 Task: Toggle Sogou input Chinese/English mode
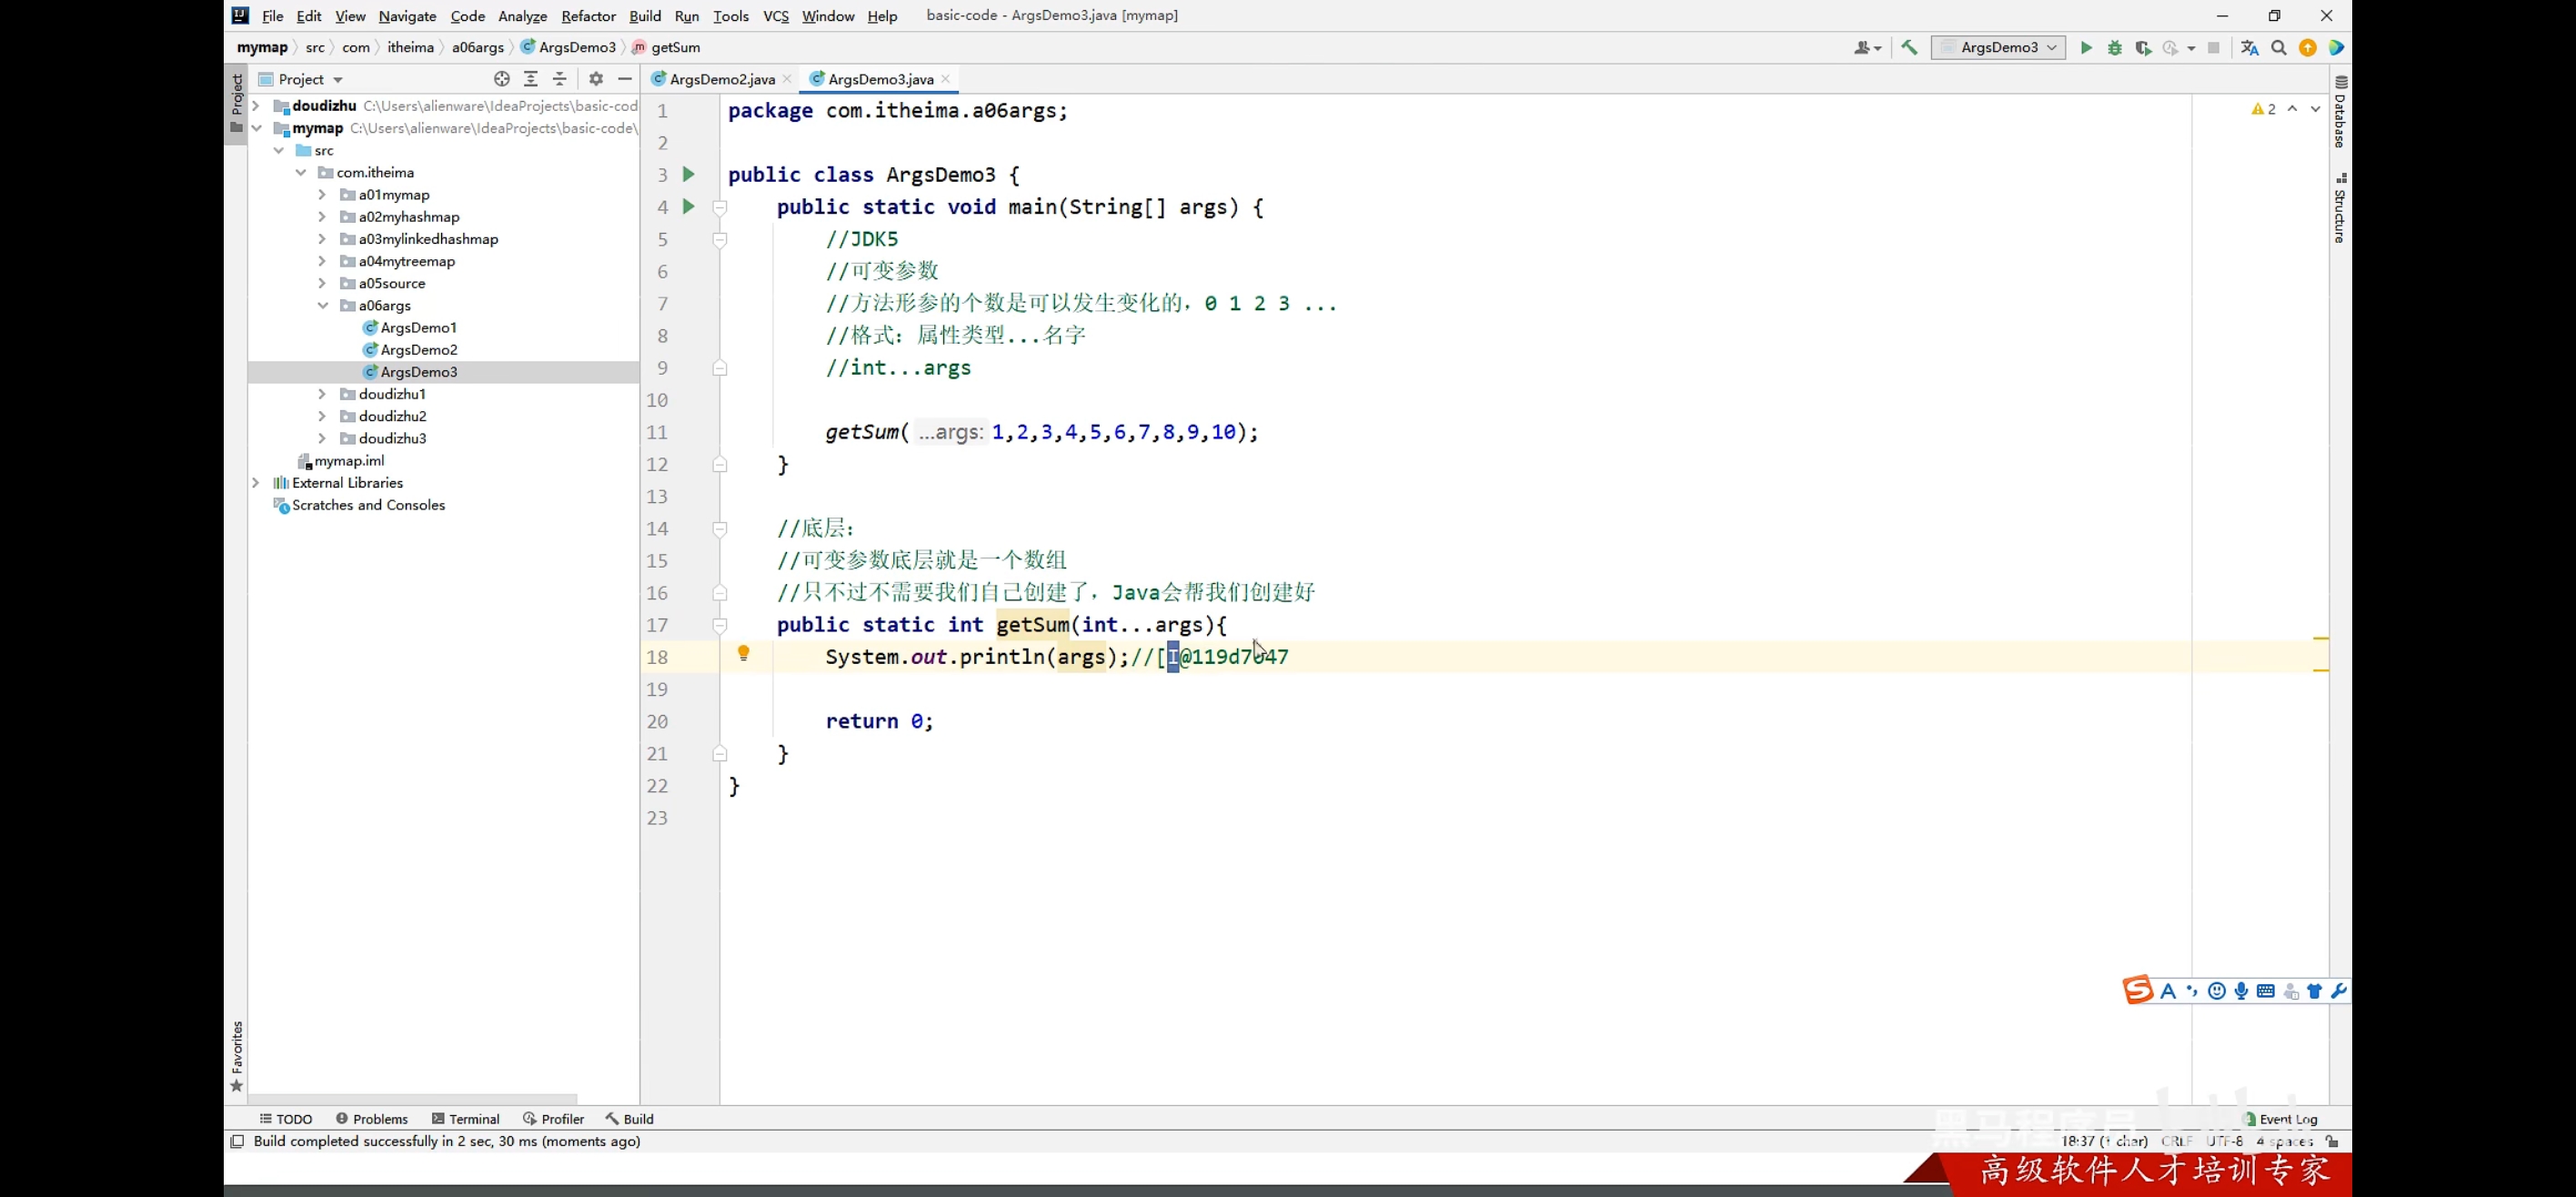point(2167,991)
